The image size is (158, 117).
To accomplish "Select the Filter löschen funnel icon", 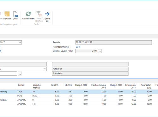I will [x=39, y=14].
